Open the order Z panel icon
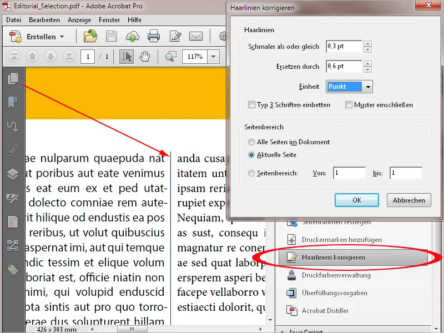Viewport: 444px width, 333px height. pos(13,245)
